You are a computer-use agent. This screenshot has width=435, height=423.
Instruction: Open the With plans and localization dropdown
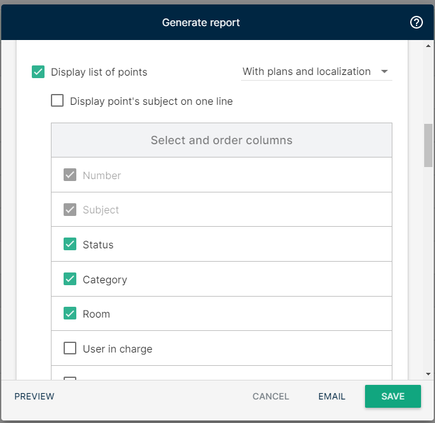click(x=316, y=72)
